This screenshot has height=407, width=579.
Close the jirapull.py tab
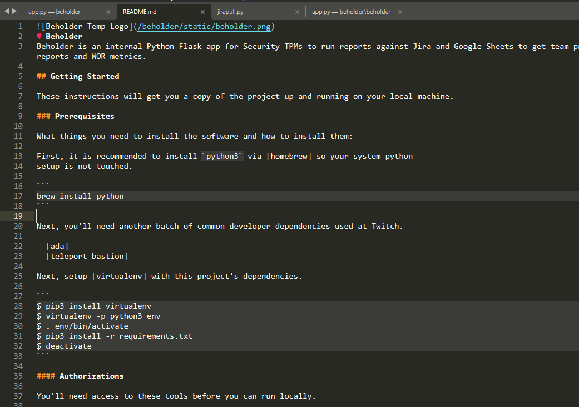(x=297, y=12)
